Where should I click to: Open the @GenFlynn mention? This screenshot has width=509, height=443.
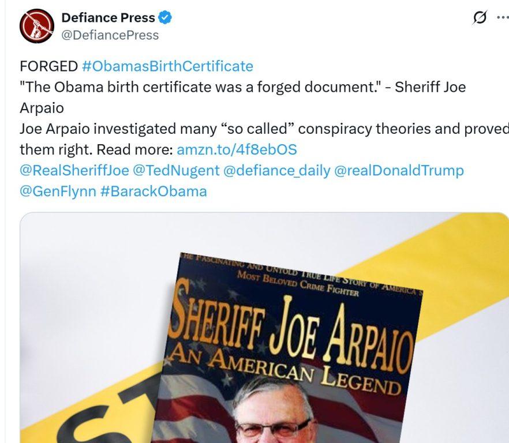coord(58,192)
